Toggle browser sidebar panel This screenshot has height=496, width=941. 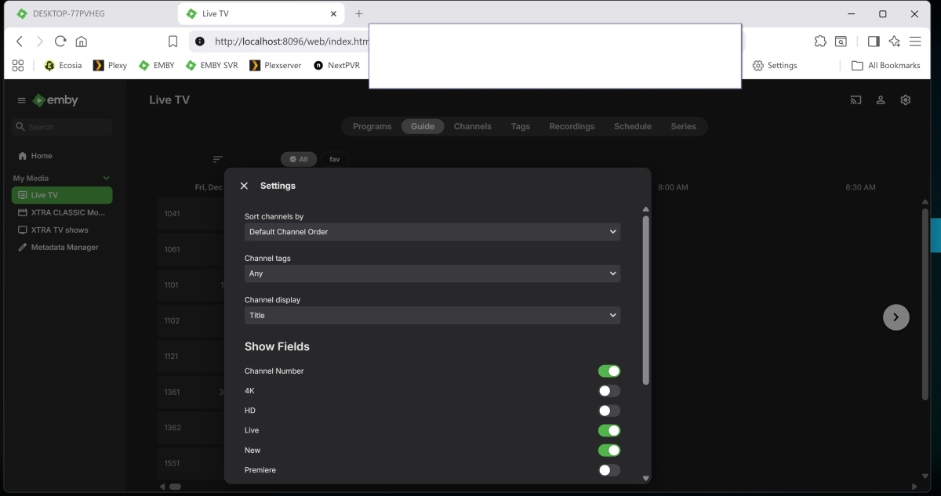tap(874, 42)
